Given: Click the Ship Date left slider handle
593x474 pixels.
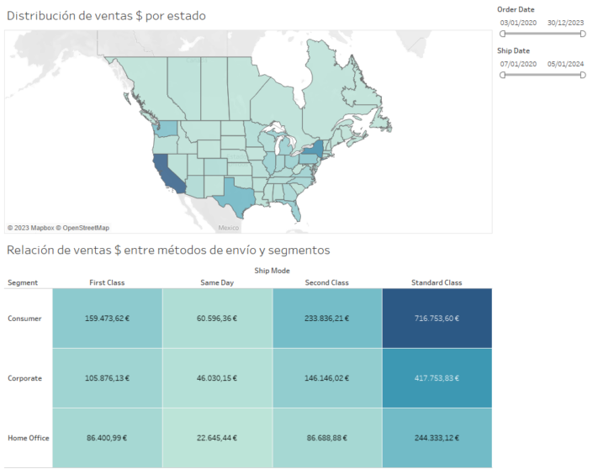Looking at the screenshot, I should click(503, 75).
